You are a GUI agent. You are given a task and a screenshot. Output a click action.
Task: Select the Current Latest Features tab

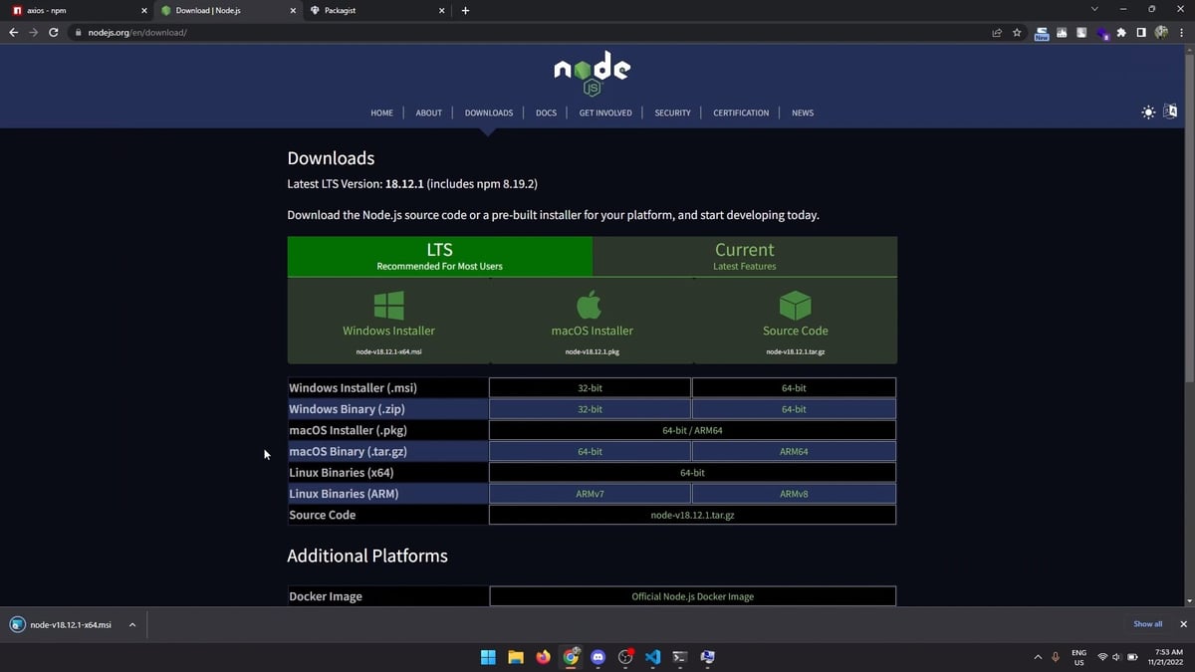click(x=744, y=256)
